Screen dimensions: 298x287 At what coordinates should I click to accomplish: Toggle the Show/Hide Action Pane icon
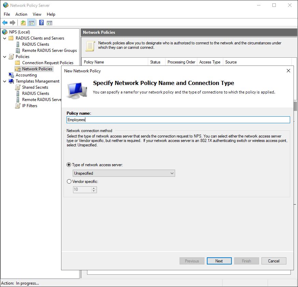point(49,23)
